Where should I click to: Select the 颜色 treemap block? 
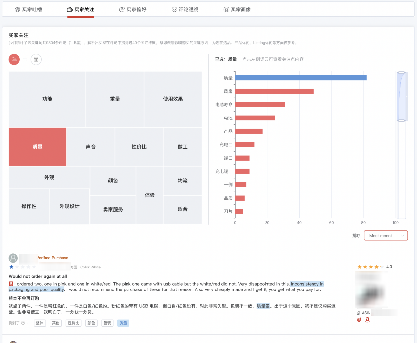(113, 181)
